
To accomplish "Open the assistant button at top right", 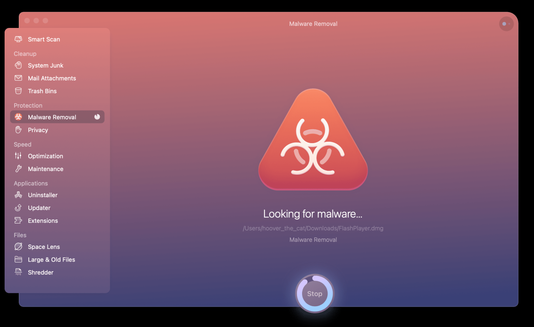I will tap(506, 24).
